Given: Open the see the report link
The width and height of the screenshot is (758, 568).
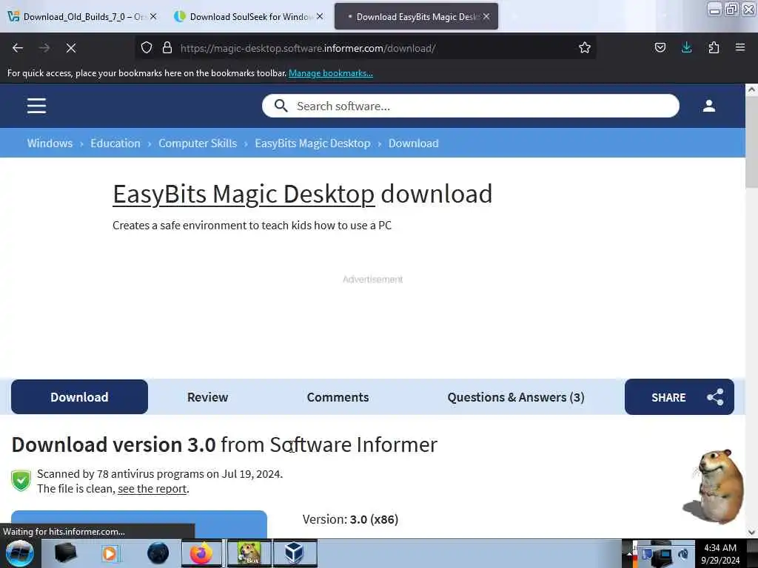Looking at the screenshot, I should [152, 489].
